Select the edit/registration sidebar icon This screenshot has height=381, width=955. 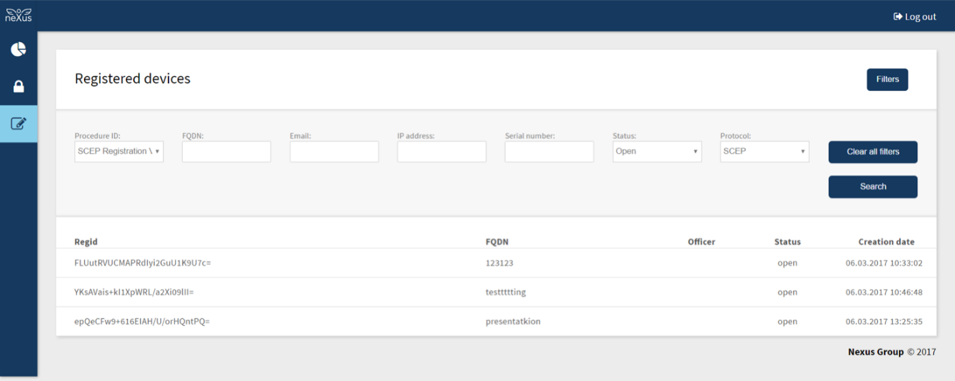pos(18,124)
